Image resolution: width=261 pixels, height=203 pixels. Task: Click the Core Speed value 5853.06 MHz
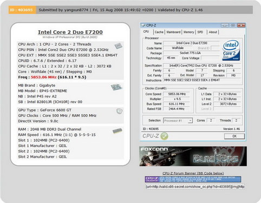[177, 94]
